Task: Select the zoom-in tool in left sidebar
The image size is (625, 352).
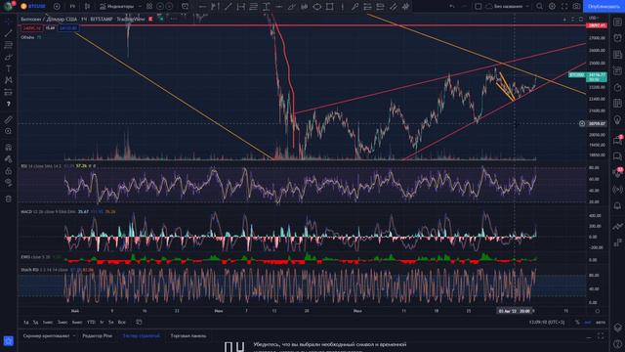Action: tap(9, 131)
